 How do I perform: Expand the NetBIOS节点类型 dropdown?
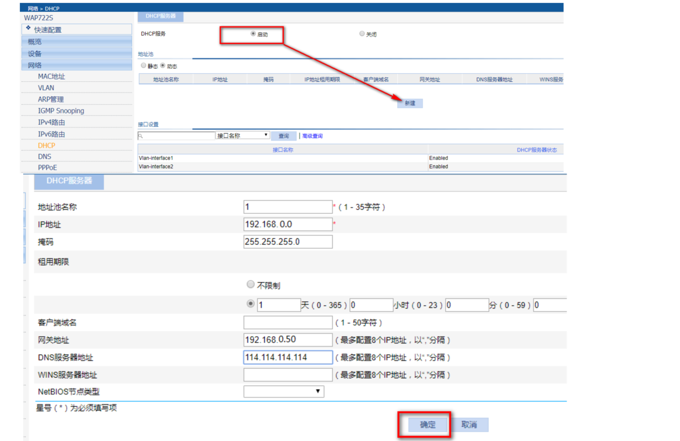pyautogui.click(x=283, y=391)
